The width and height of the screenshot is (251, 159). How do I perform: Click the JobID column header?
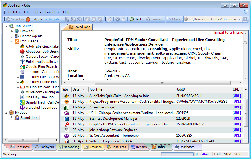pos(204,89)
